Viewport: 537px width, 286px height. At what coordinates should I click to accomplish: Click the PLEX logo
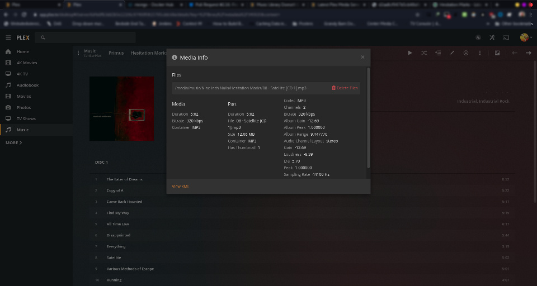pyautogui.click(x=23, y=37)
